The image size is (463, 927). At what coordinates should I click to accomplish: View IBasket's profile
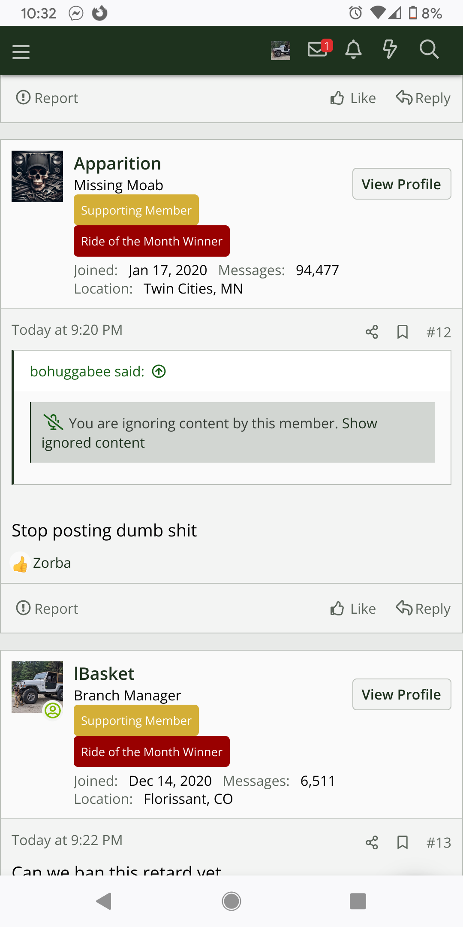[401, 694]
